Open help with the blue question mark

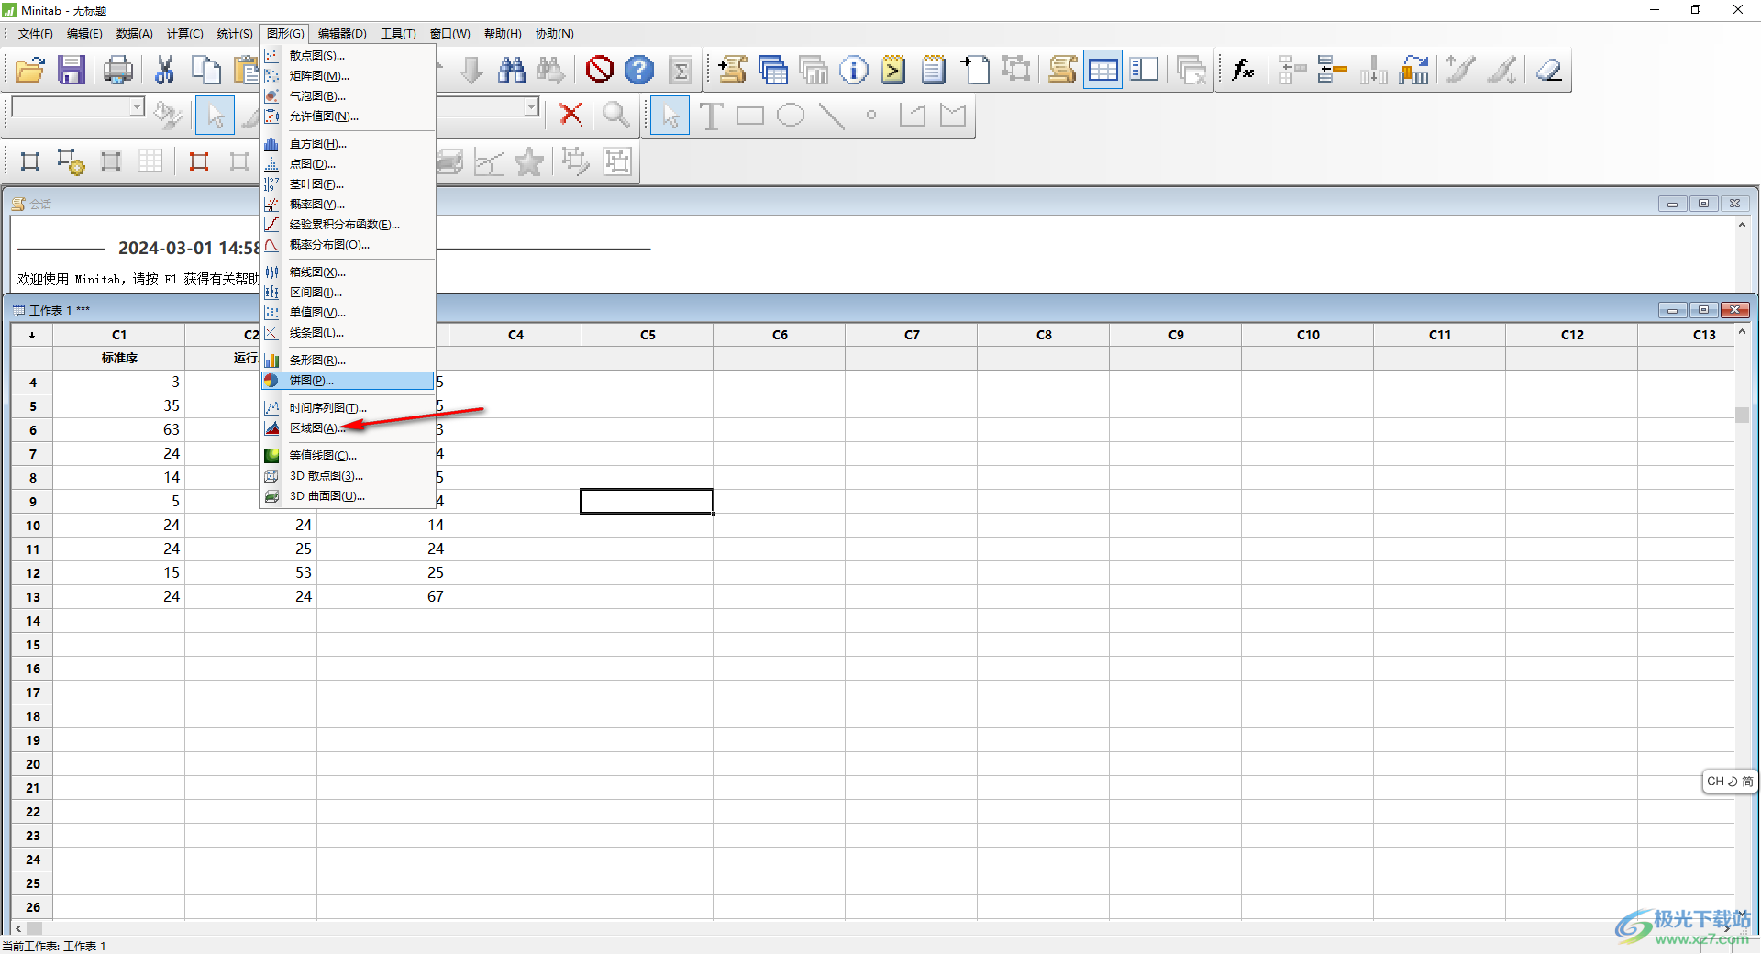point(639,70)
